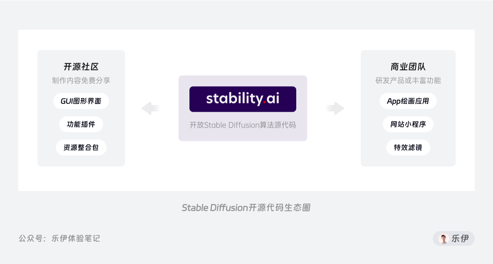Click the 开放Stable Diffusion算法源代码 text

pyautogui.click(x=243, y=125)
